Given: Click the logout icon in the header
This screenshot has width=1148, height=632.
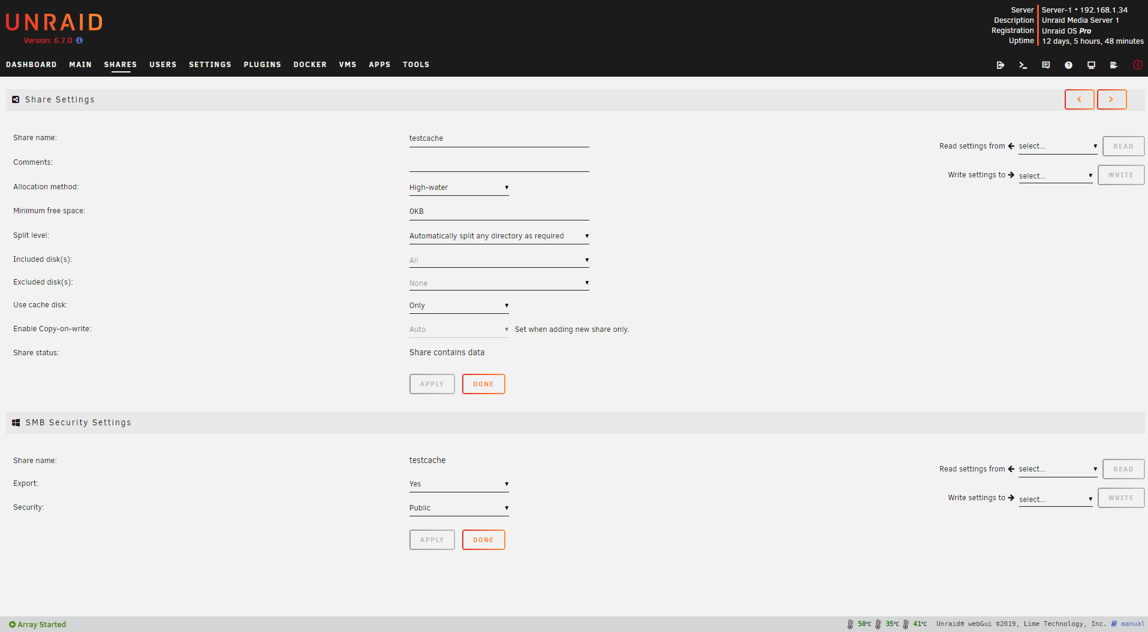Looking at the screenshot, I should 1000,65.
